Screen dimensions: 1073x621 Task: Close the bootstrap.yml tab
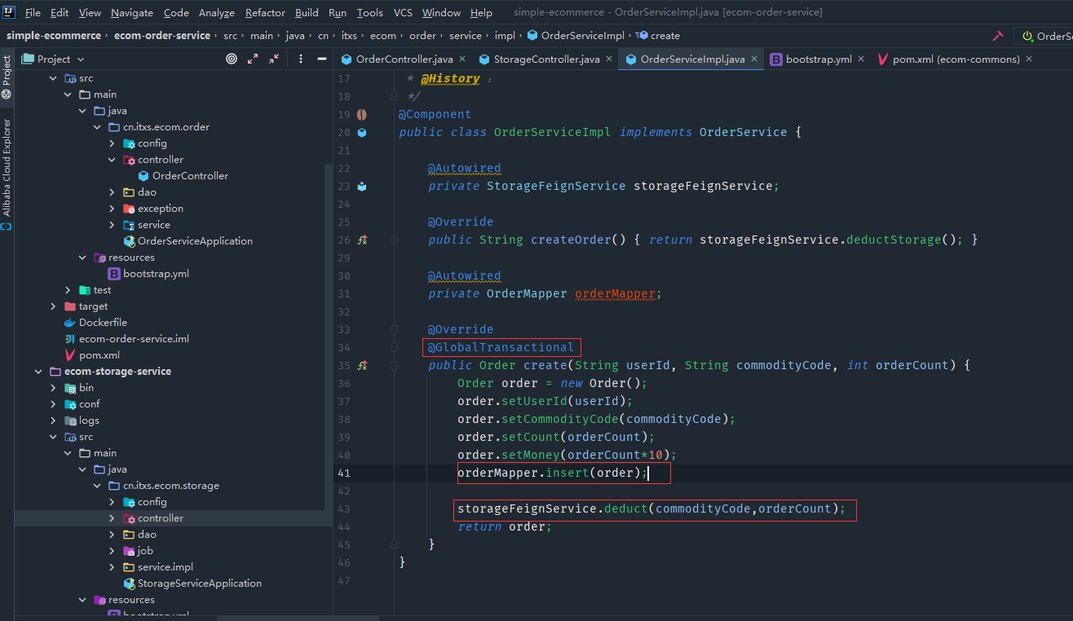[861, 59]
